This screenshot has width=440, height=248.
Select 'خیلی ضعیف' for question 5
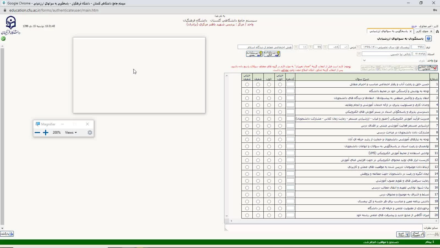pyautogui.click(x=247, y=112)
